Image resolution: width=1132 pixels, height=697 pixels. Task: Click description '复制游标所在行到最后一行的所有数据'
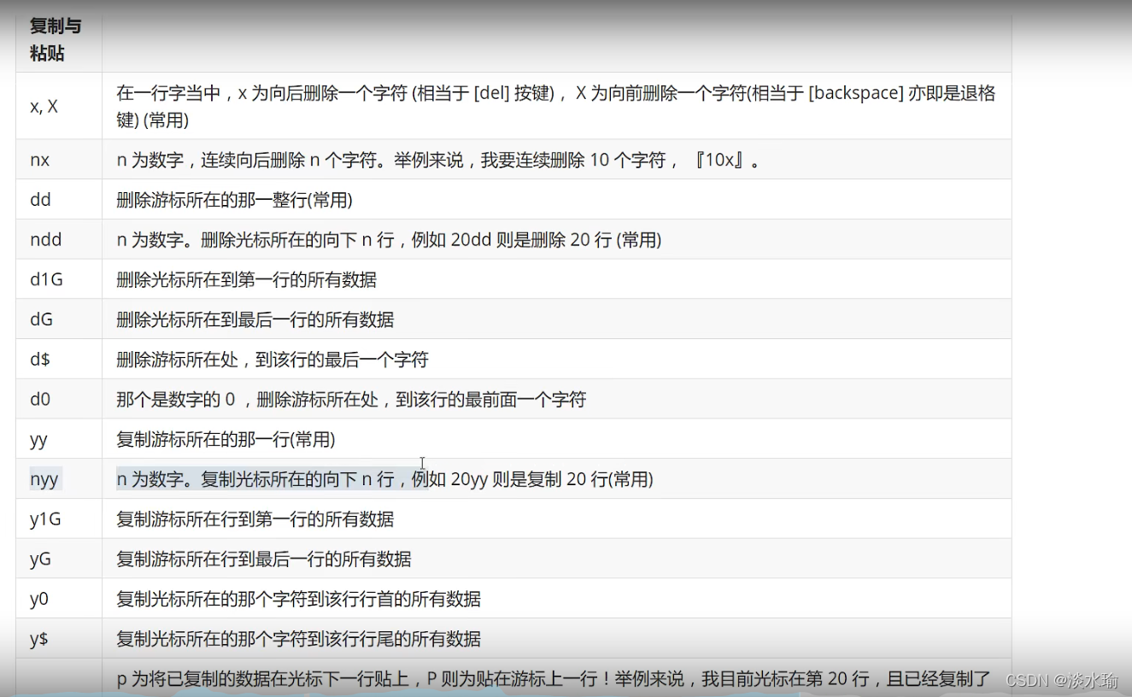(x=263, y=559)
